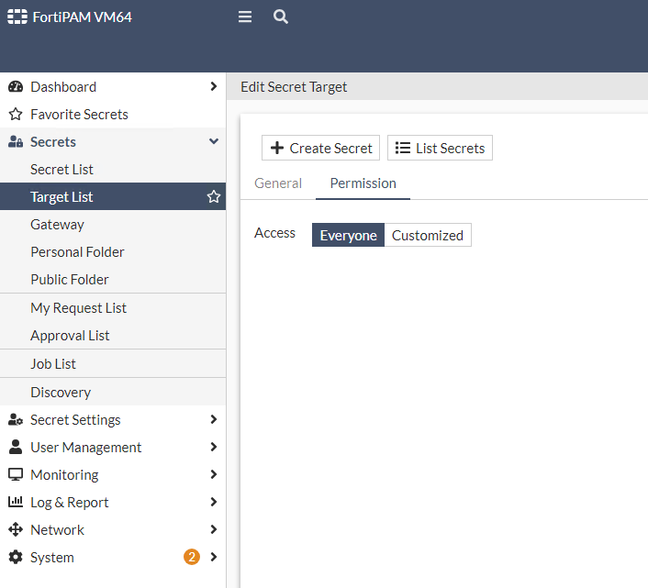Click the List Secrets button
The image size is (648, 588).
click(x=440, y=148)
